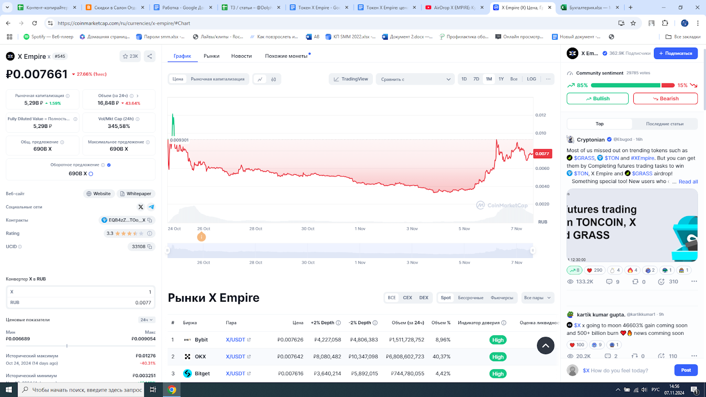Copy the EQB4zZ contract address

(x=150, y=220)
